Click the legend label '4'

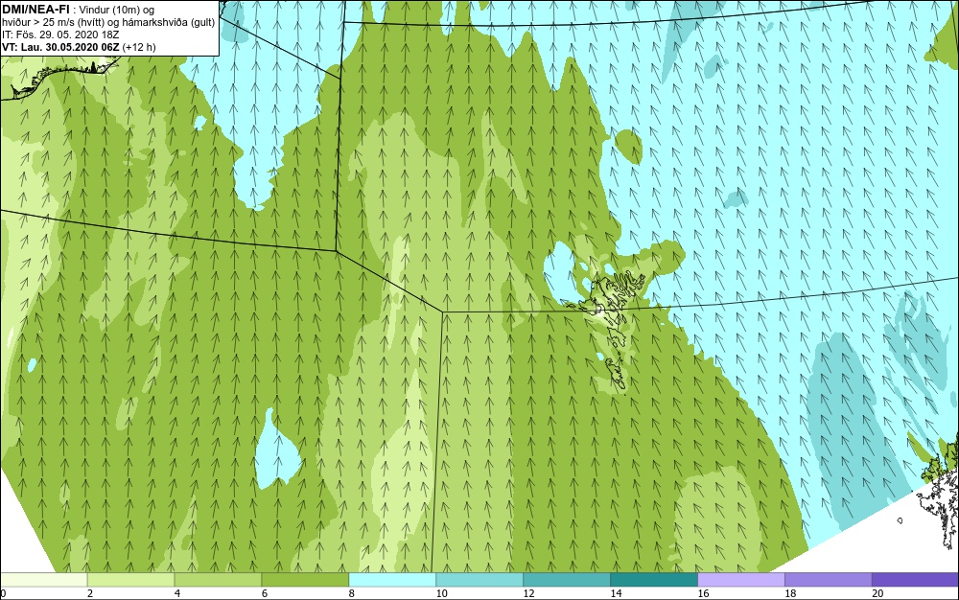point(177,593)
